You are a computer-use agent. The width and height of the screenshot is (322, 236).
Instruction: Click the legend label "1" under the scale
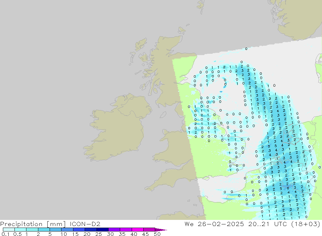point(26,234)
